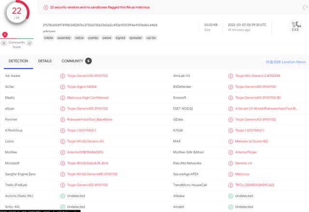The height and width of the screenshot is (212, 309).
Task: Open the COMMUNITY tab
Action: click(x=72, y=61)
